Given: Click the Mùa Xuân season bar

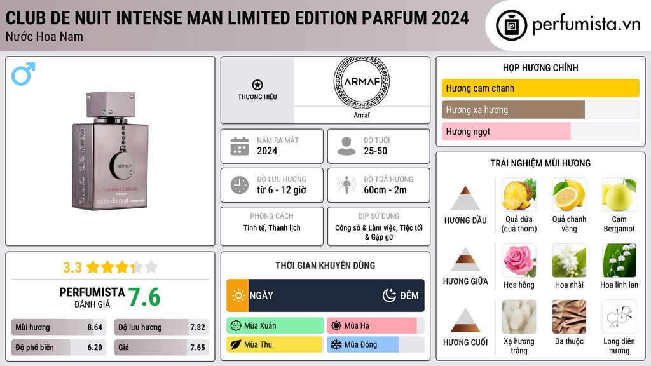Looking at the screenshot, I should click(275, 326).
